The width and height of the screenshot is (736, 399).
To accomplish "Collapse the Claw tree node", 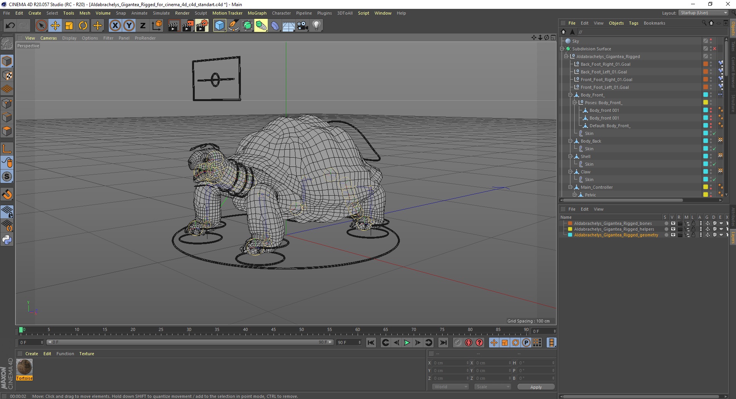I will (x=570, y=172).
